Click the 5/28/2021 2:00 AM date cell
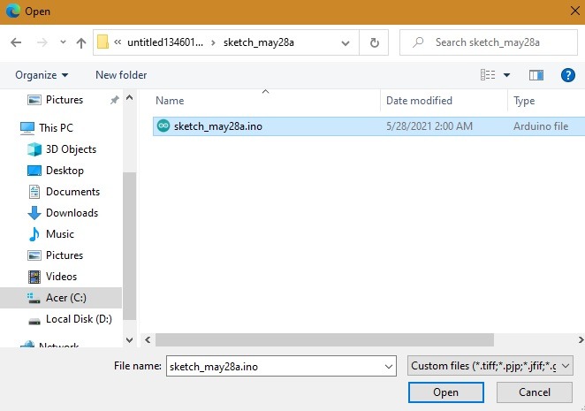 (429, 126)
